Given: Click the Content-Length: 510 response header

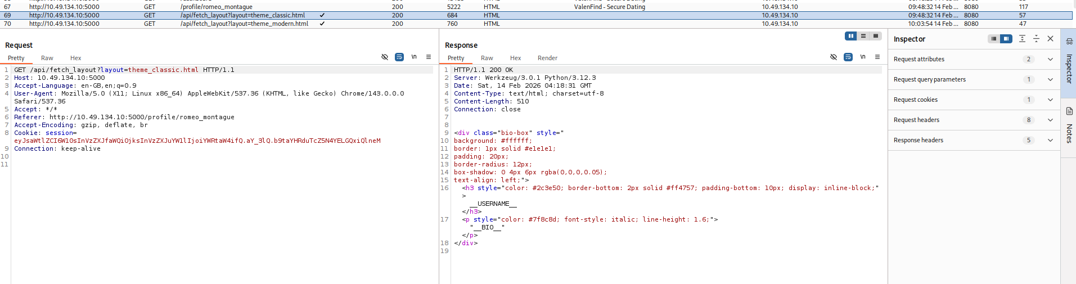Looking at the screenshot, I should point(492,101).
